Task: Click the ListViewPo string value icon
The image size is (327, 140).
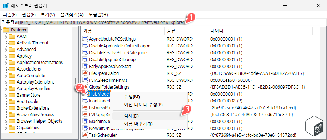Action: tap(85, 107)
